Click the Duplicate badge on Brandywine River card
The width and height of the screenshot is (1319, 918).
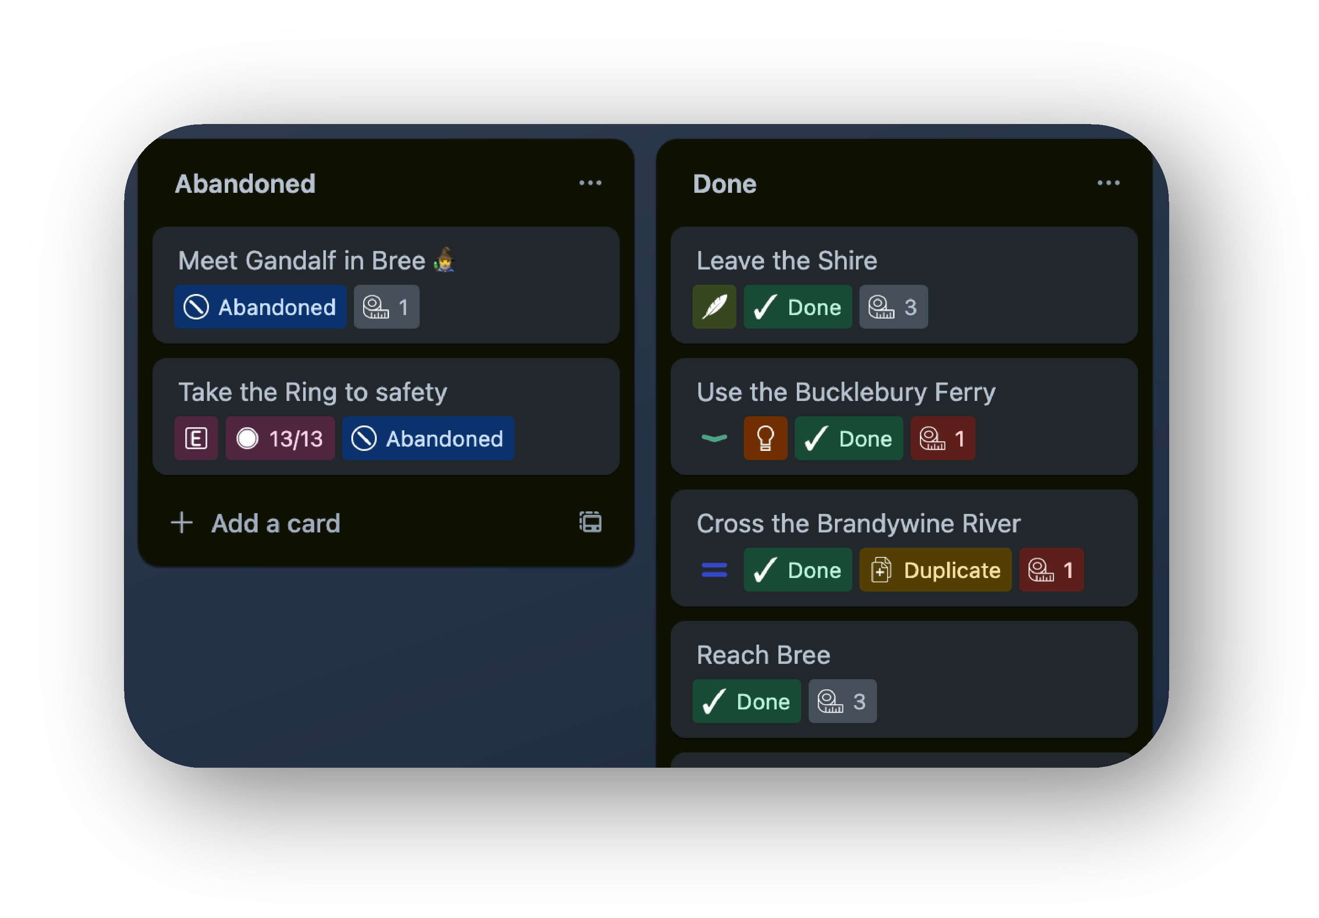[x=935, y=570]
